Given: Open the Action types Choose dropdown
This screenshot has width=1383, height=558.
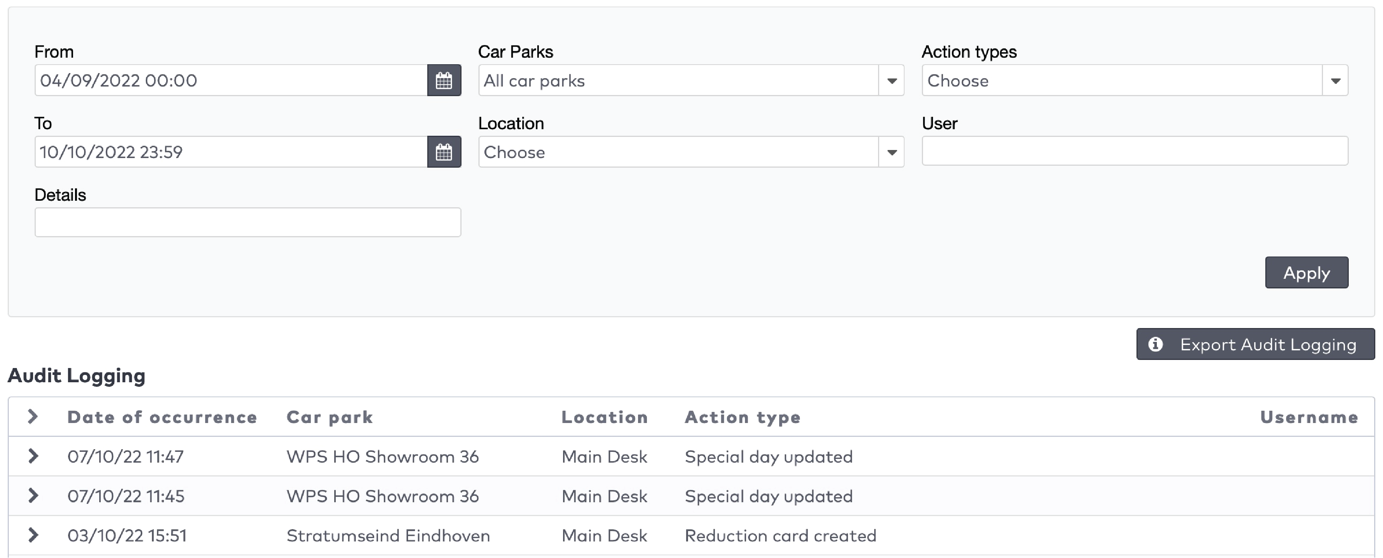Looking at the screenshot, I should click(1128, 80).
